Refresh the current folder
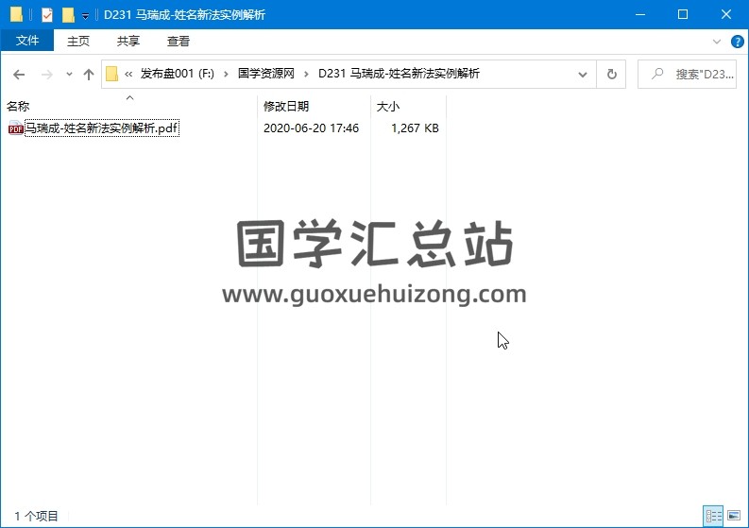 [x=611, y=75]
